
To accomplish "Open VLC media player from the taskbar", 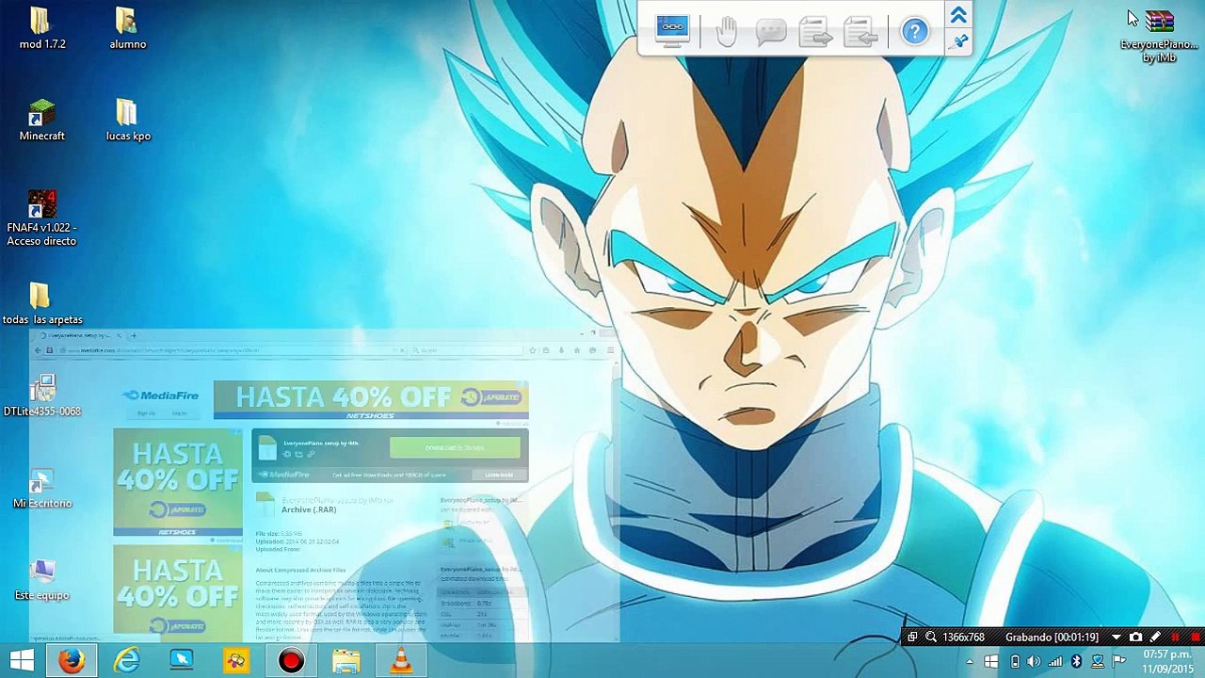I will [x=401, y=661].
